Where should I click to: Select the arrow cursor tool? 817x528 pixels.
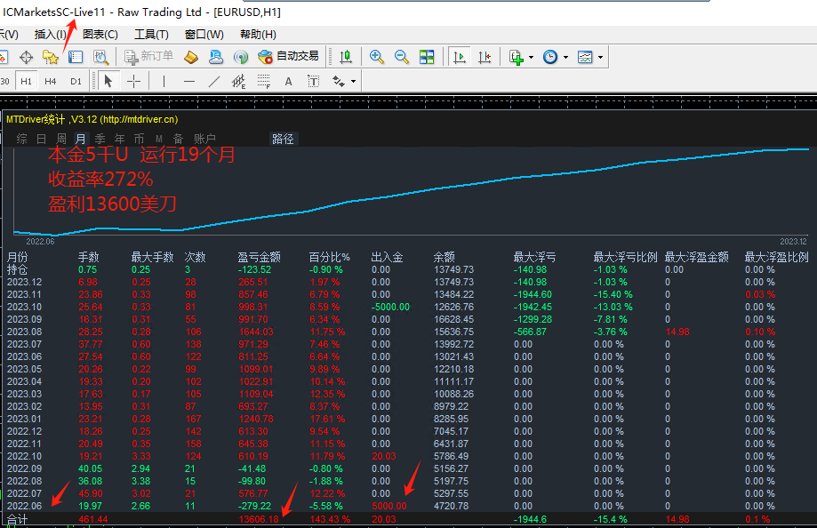[108, 81]
